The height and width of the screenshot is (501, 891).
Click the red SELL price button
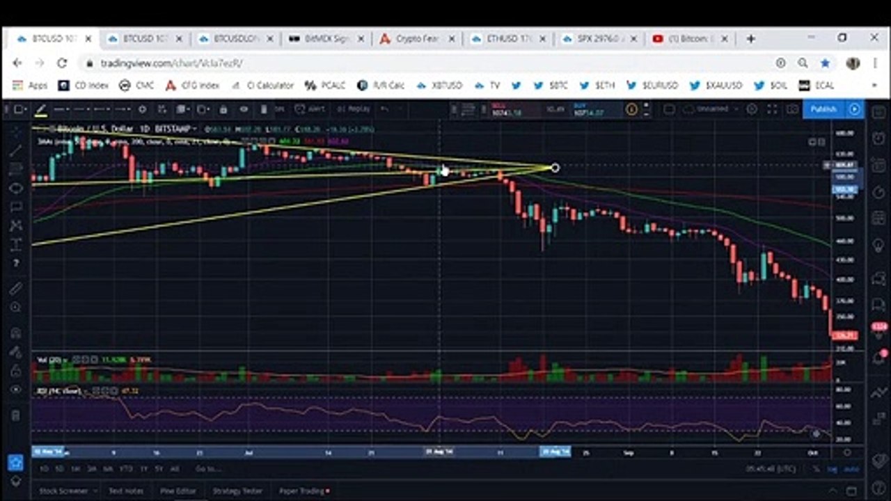[x=514, y=109]
